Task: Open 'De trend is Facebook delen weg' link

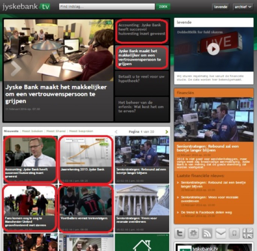Action: (206, 212)
